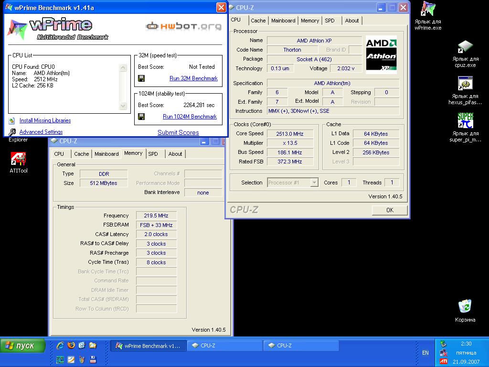The height and width of the screenshot is (367, 489).
Task: Run the 1024M Benchmark
Action: point(190,117)
